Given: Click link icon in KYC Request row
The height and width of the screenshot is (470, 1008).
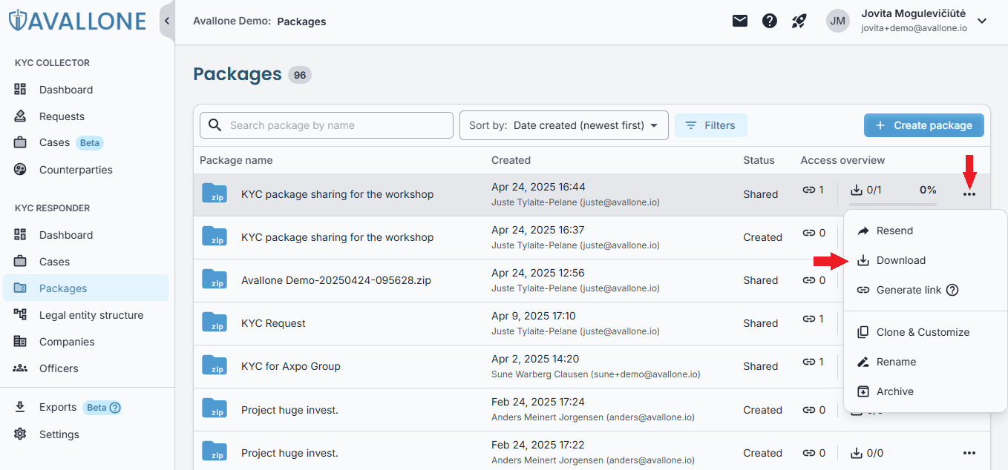Looking at the screenshot, I should point(809,319).
